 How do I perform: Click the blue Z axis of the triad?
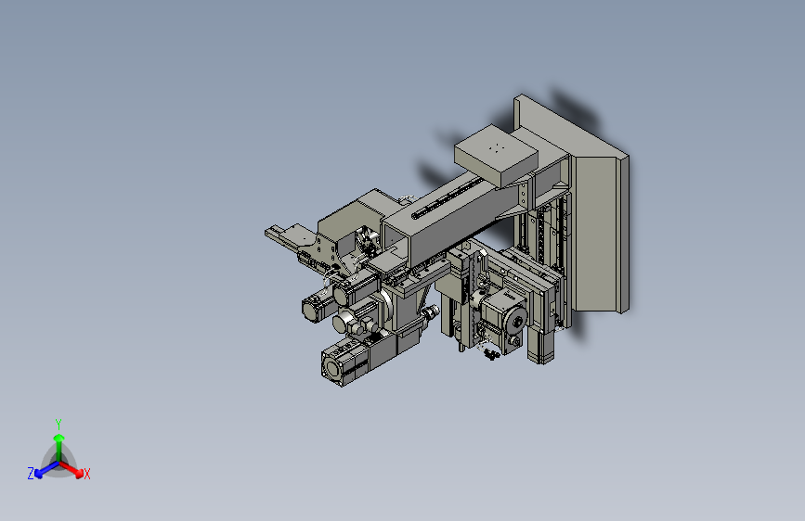[x=46, y=470]
